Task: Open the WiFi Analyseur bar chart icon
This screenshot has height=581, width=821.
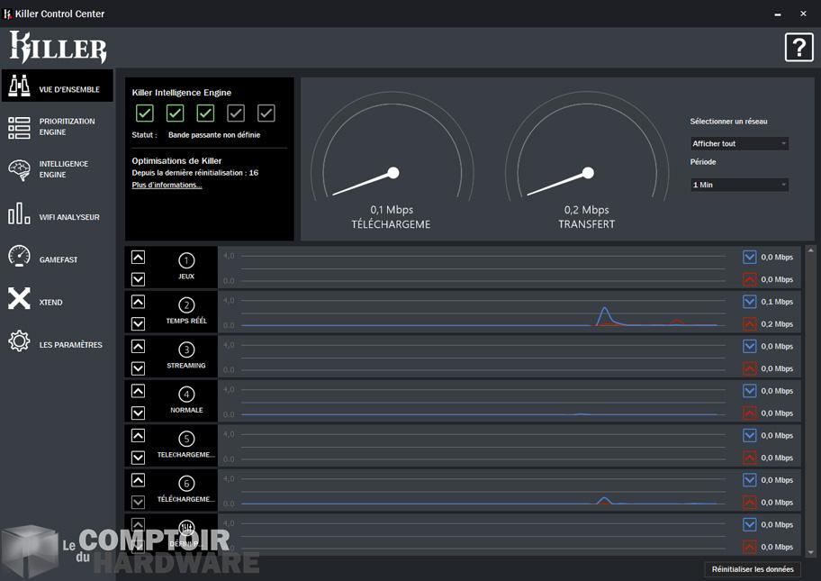Action: coord(19,213)
